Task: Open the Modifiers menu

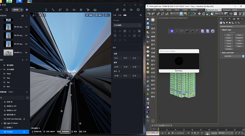Action: [194, 10]
